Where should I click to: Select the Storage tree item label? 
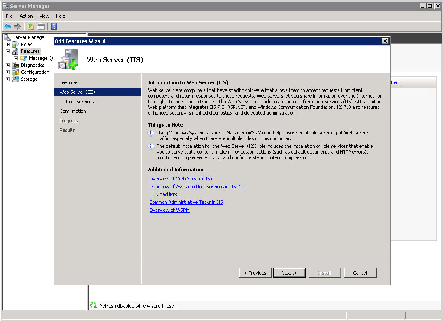point(29,79)
